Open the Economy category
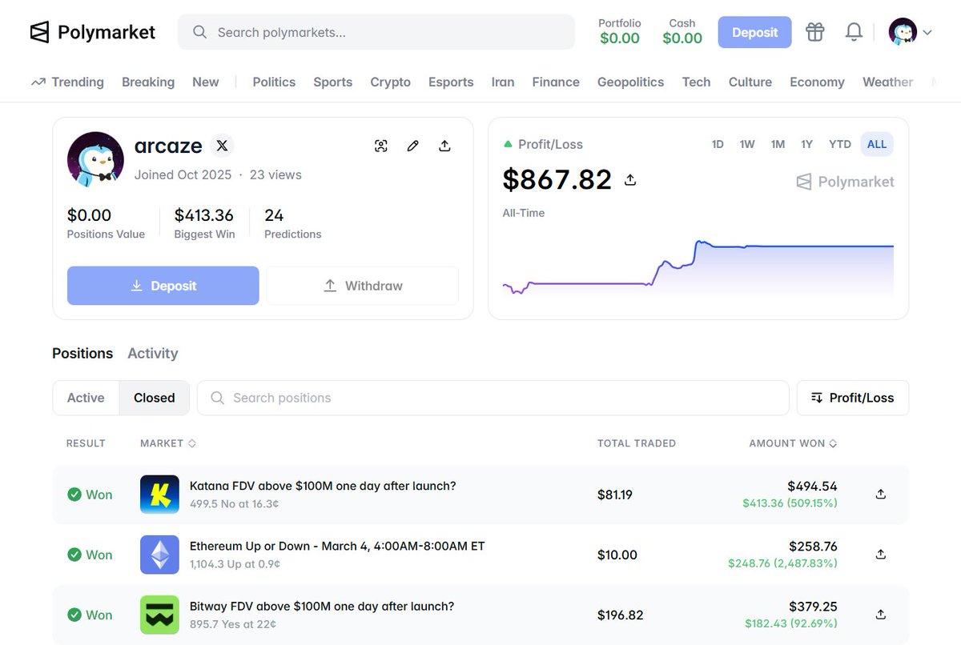961x645 pixels. 817,82
